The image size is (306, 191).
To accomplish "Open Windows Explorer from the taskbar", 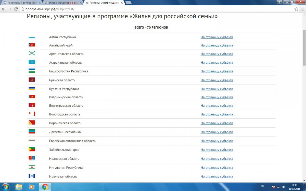I will click(19, 187).
